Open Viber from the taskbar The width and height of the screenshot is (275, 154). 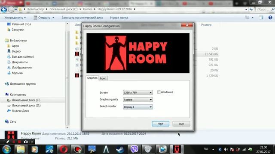coord(134,149)
